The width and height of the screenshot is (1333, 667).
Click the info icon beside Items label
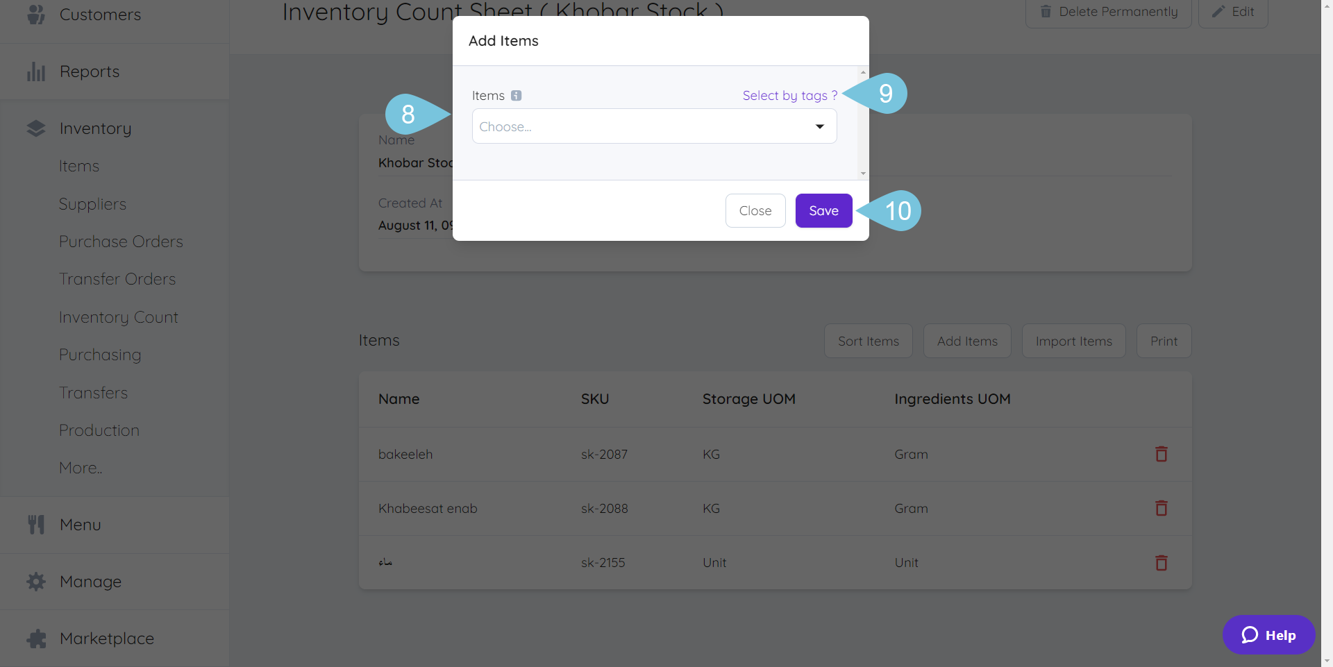pyautogui.click(x=516, y=96)
